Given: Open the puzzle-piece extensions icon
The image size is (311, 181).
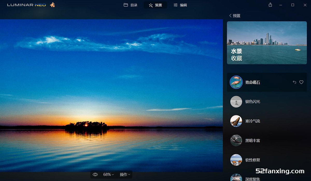Looking at the screenshot, I should tap(52, 5).
